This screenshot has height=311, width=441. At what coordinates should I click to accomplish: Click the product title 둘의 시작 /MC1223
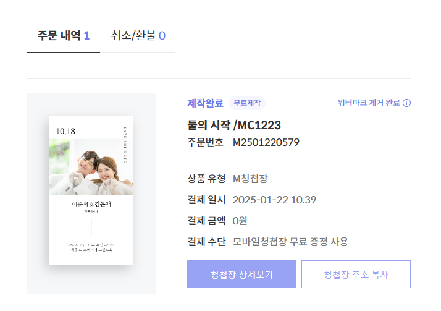tap(234, 126)
